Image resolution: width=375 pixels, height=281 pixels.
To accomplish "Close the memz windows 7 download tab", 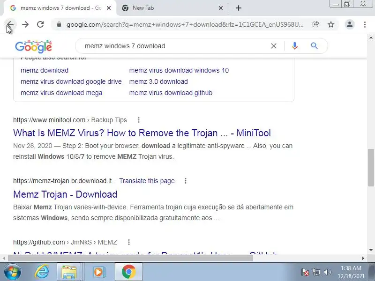I will pos(109,8).
